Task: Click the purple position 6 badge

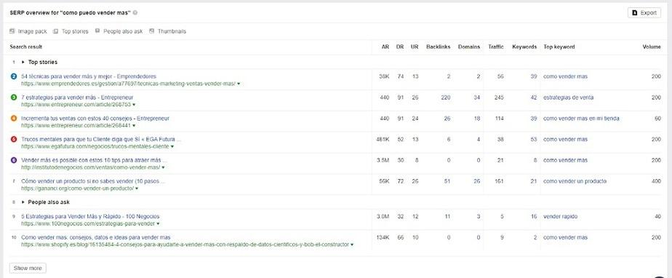Action: [14, 160]
